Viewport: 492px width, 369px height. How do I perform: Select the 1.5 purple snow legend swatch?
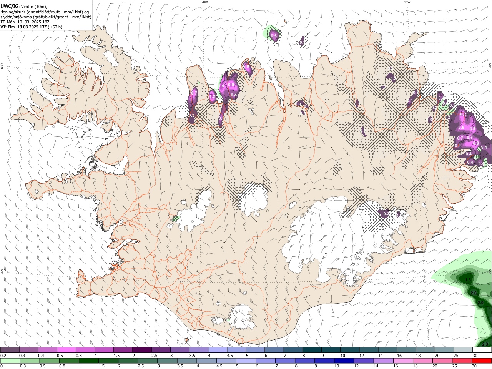point(123,350)
